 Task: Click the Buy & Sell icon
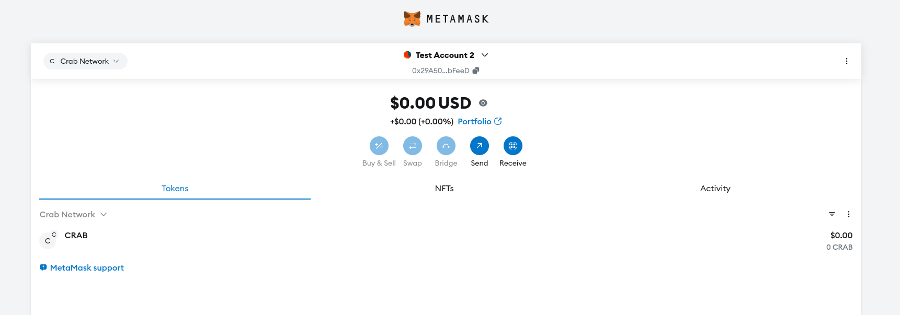tap(379, 146)
